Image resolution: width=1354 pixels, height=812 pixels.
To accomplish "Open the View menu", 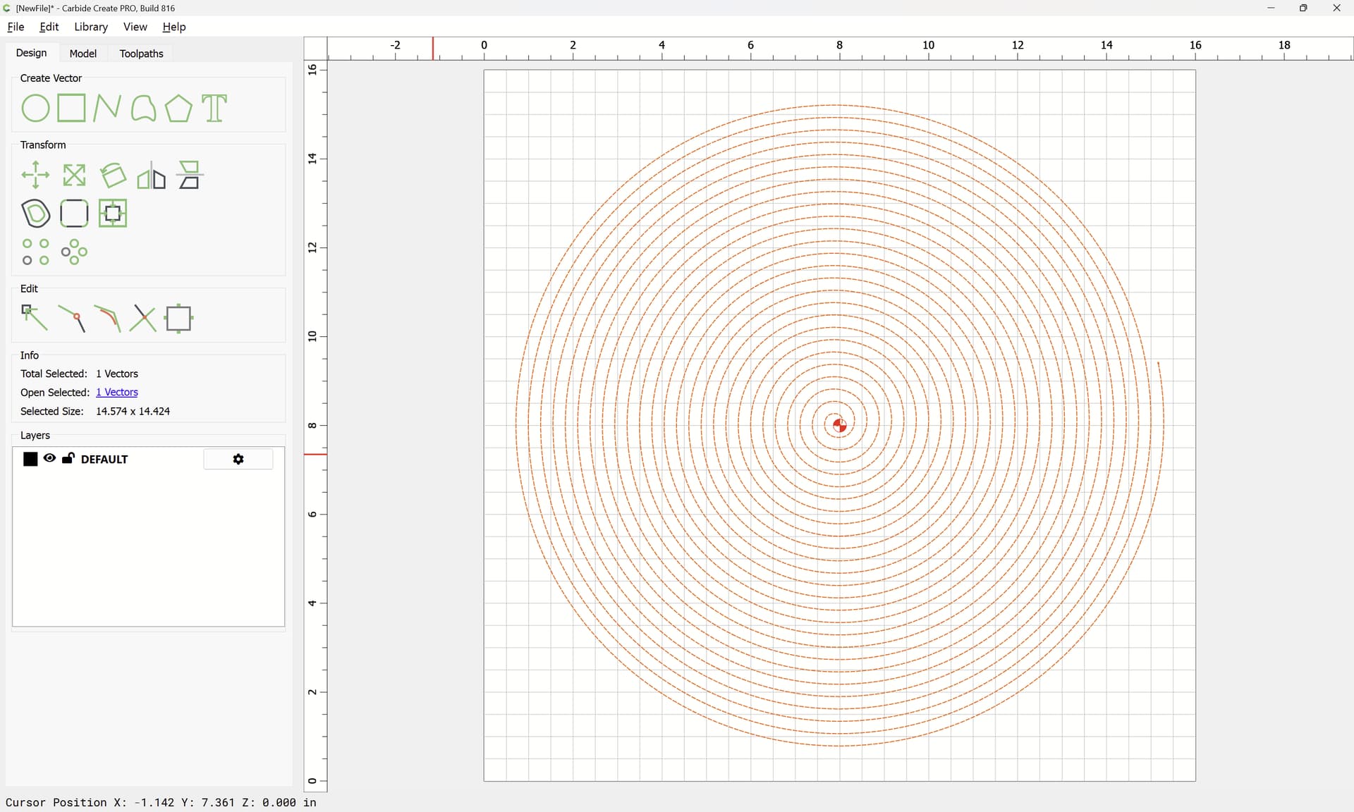I will point(135,27).
